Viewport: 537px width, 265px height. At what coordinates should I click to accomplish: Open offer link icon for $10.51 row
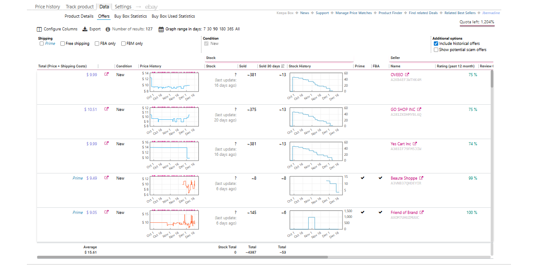click(106, 110)
